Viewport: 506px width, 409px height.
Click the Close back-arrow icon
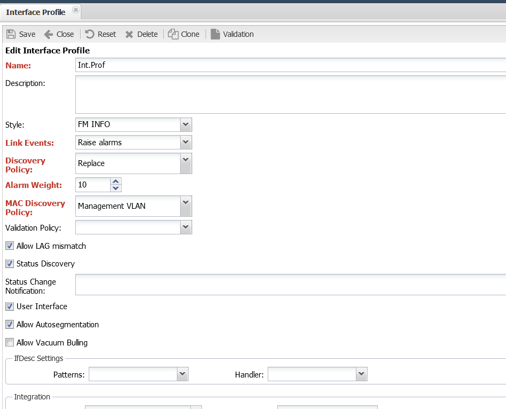pyautogui.click(x=49, y=34)
